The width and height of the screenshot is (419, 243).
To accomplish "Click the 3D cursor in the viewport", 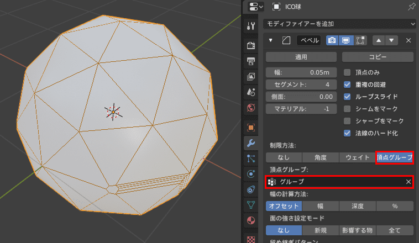I will point(113,112).
